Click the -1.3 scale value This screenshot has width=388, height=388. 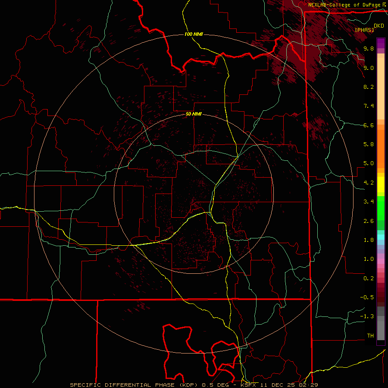tap(367, 316)
